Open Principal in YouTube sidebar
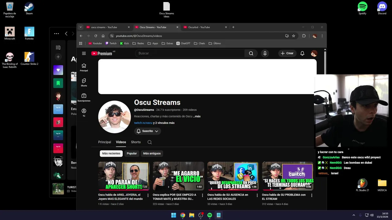392x220 pixels. (x=84, y=68)
